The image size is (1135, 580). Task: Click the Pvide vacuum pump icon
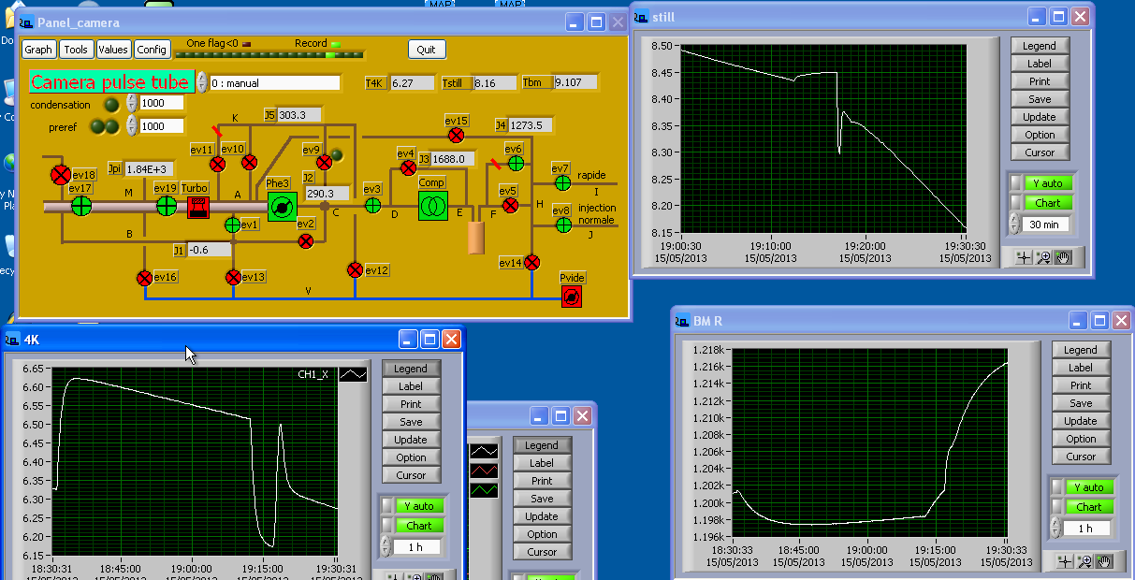click(x=573, y=297)
